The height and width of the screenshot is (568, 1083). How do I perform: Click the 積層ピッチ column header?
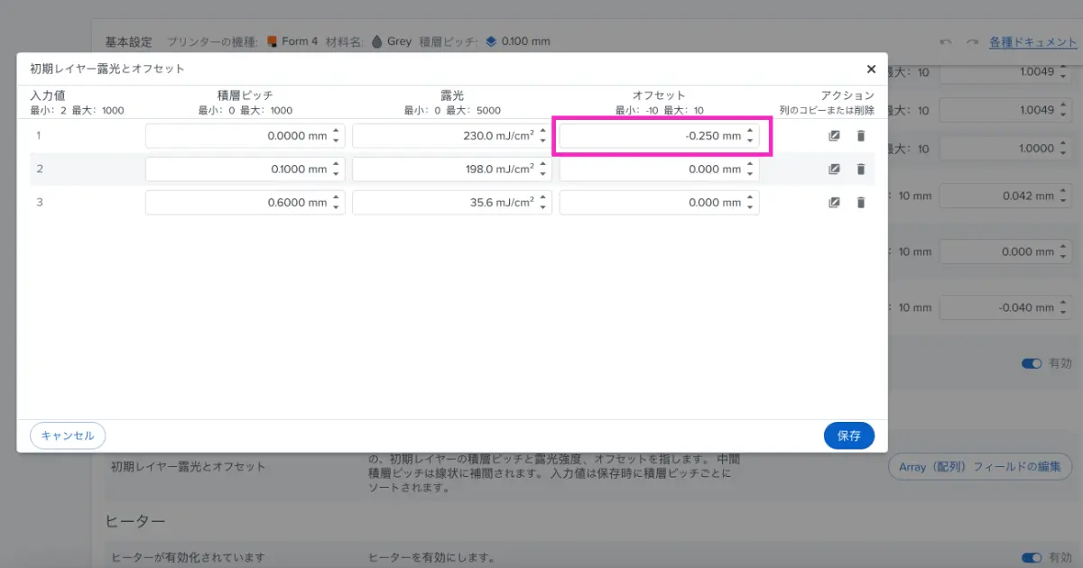245,95
